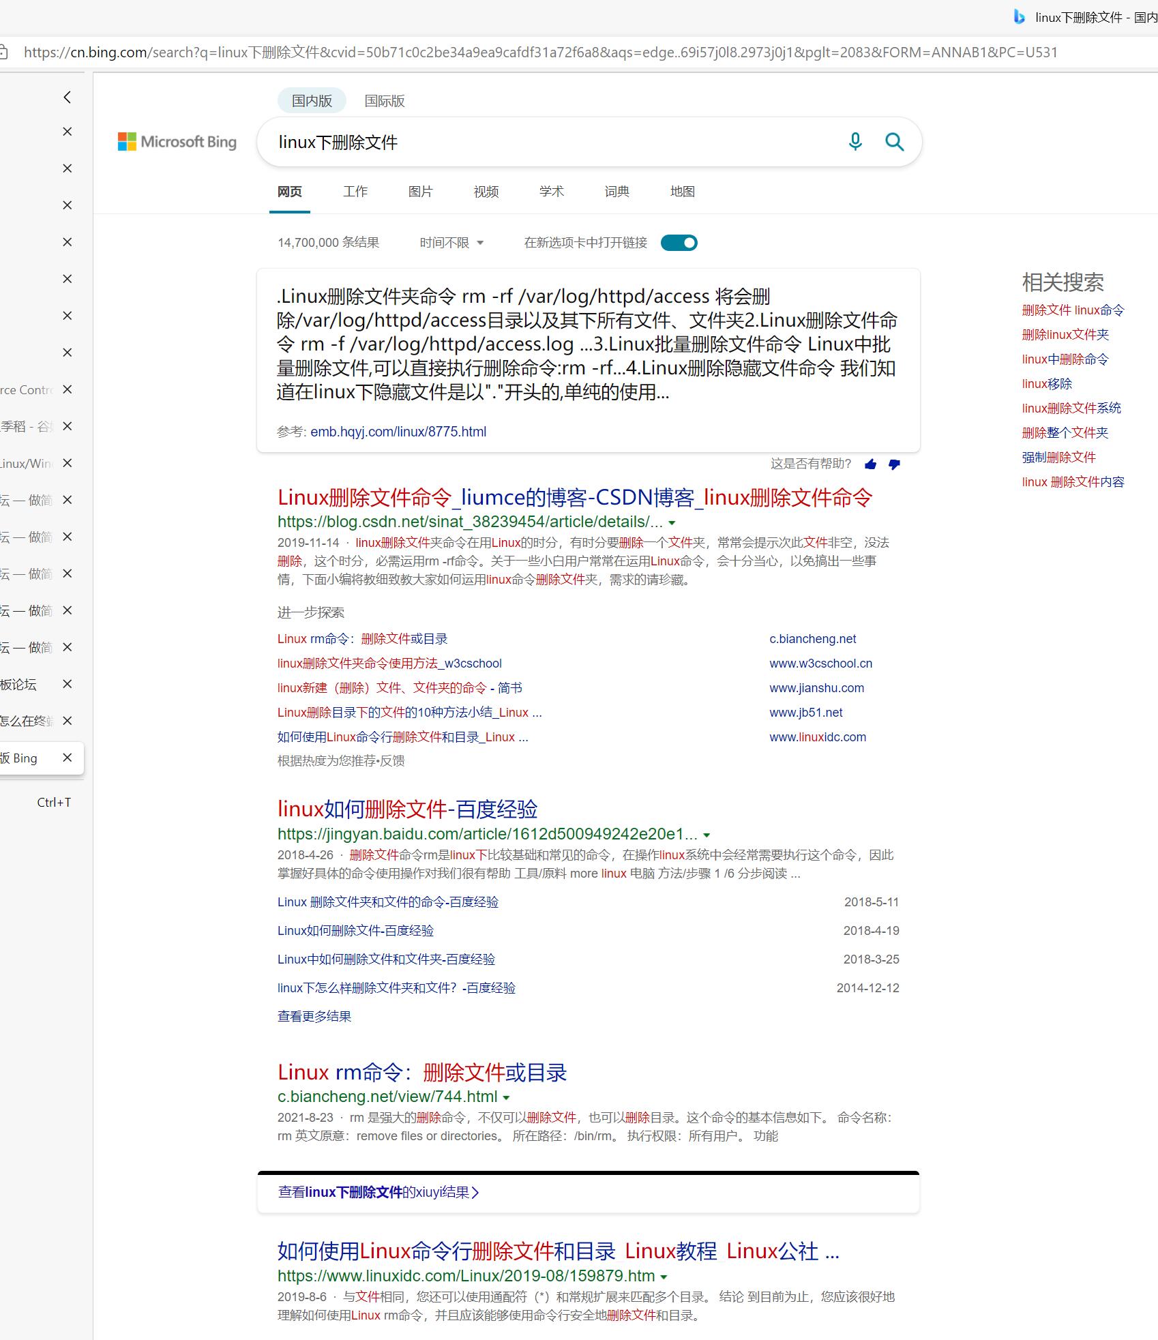This screenshot has height=1340, width=1158.
Task: Click related search linux移除
Action: click(1047, 384)
